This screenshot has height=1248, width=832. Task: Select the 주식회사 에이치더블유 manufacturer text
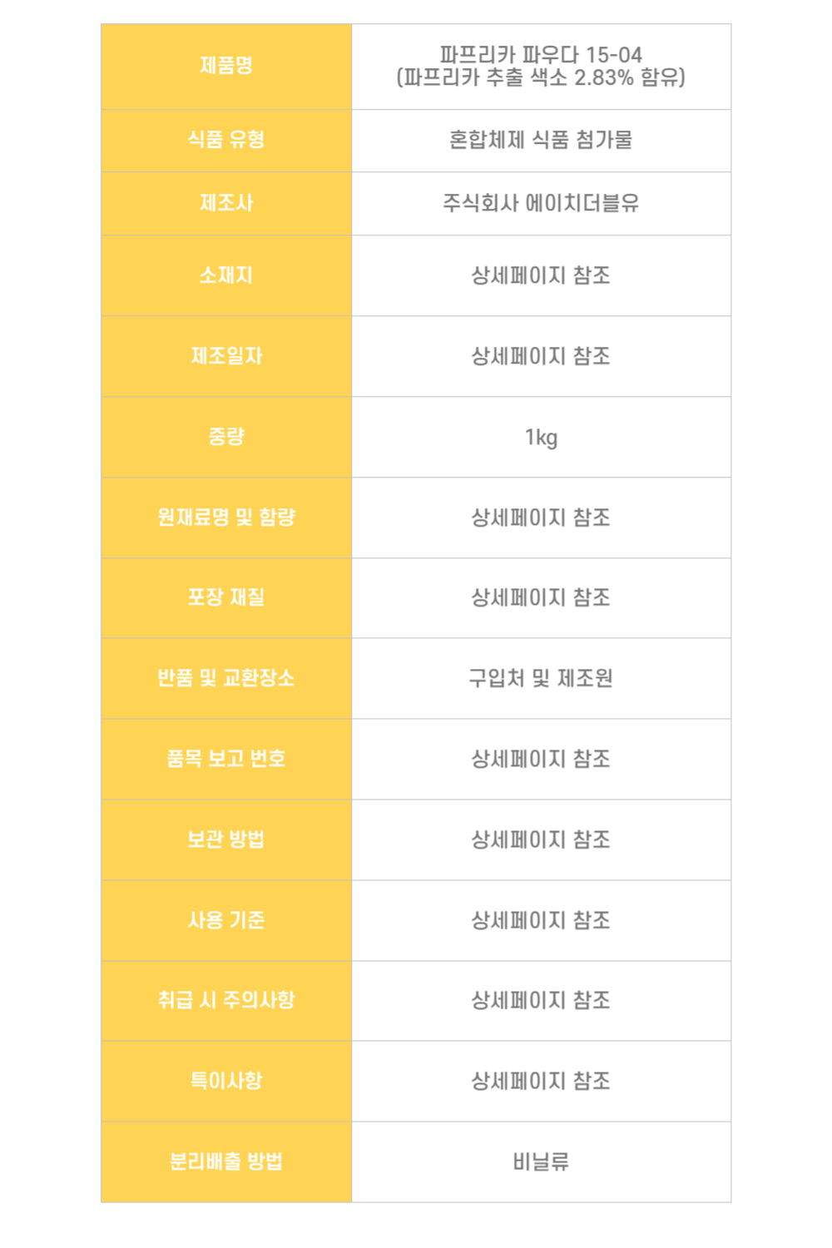[541, 203]
